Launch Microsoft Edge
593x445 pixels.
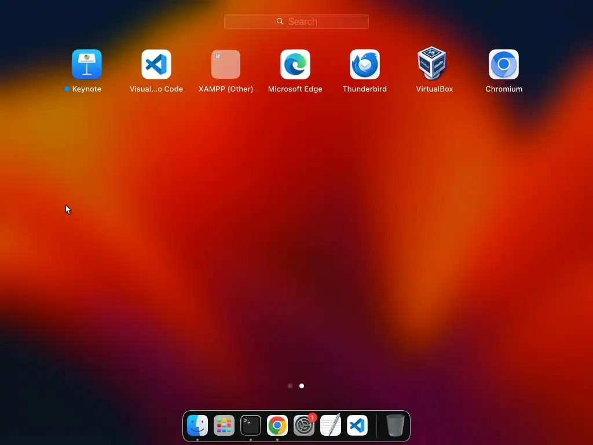[x=295, y=64]
